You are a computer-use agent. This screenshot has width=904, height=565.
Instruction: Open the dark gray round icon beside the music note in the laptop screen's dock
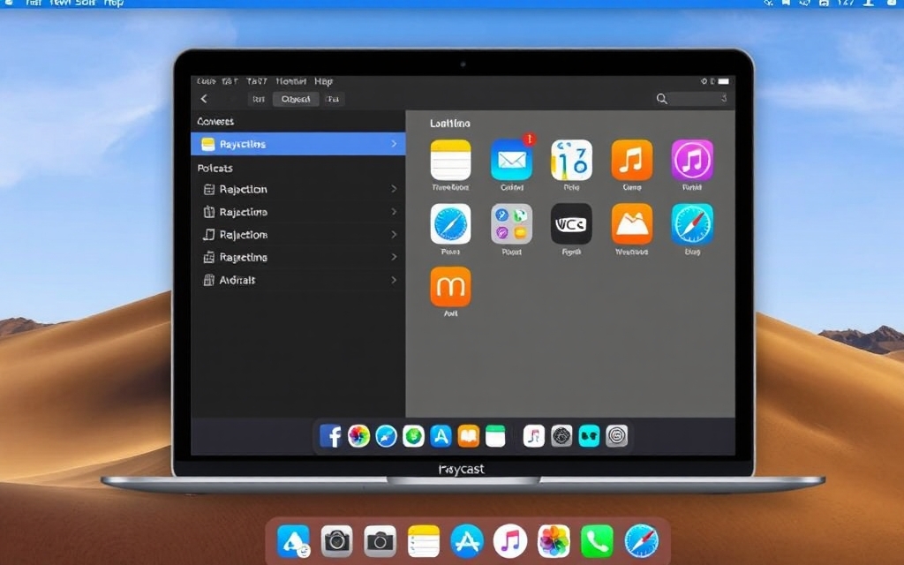561,436
